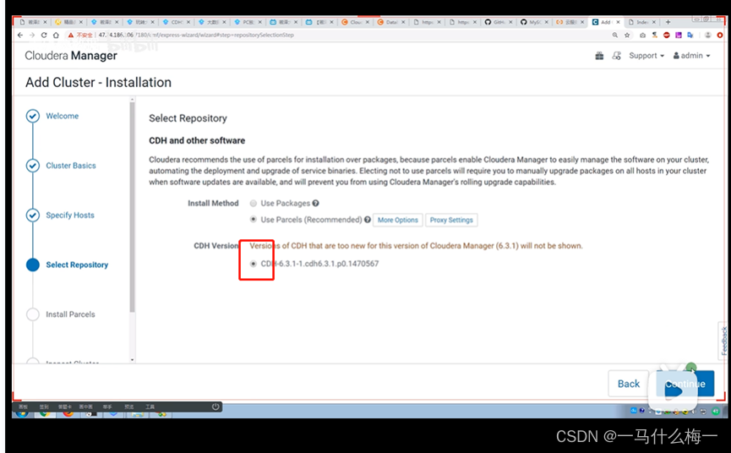Switch to the Clou browser tab

click(x=355, y=22)
